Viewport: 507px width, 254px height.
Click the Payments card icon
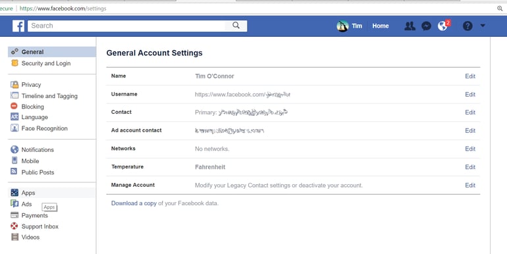14,215
